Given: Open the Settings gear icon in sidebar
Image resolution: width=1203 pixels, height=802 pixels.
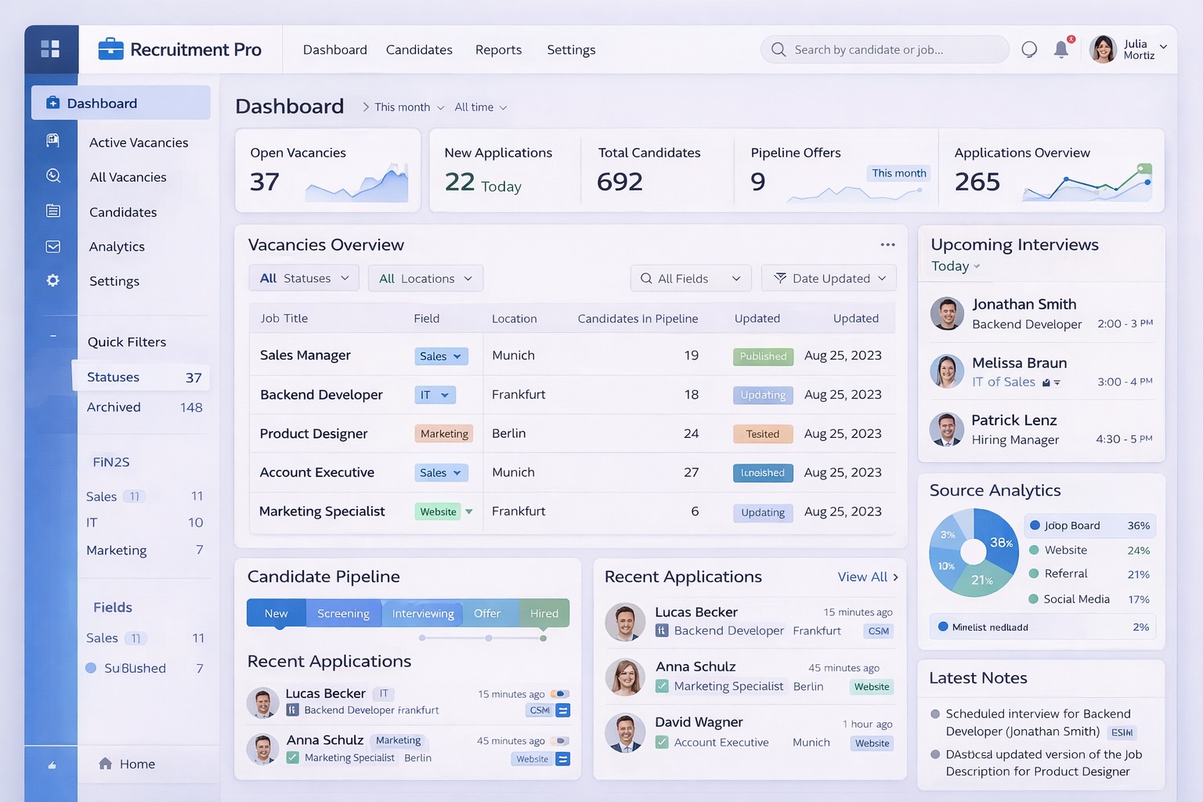Looking at the screenshot, I should click(x=52, y=280).
